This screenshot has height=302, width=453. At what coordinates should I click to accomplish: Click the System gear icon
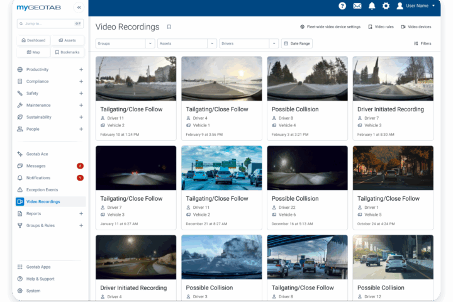coord(20,291)
